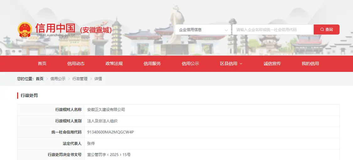Image resolution: width=353 pixels, height=160 pixels.
Task: Click the company name 安徽正久建设有限公司
Action: [106, 110]
